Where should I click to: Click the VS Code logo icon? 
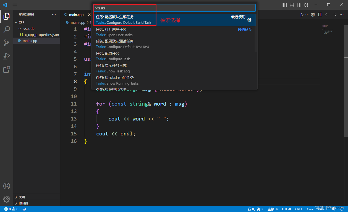point(5,5)
